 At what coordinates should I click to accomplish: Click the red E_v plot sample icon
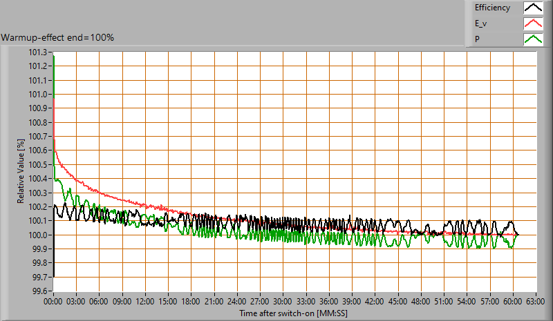[533, 23]
